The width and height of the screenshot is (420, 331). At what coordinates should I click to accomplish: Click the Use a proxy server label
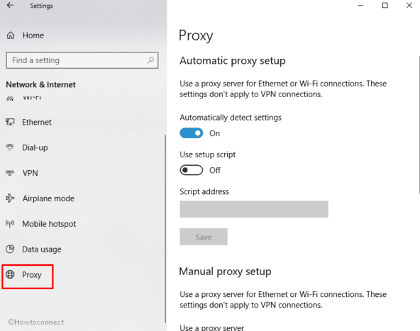pyautogui.click(x=211, y=327)
